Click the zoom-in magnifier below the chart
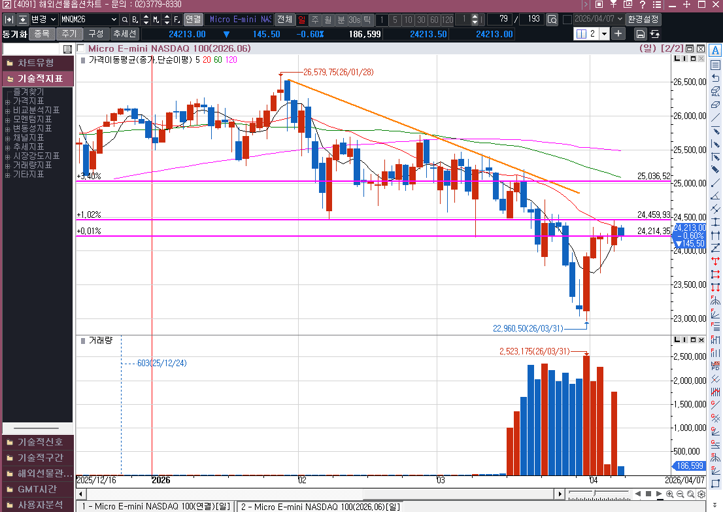 coord(671,494)
